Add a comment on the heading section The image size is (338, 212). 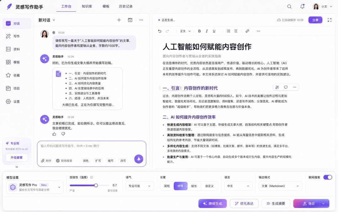[286, 87]
